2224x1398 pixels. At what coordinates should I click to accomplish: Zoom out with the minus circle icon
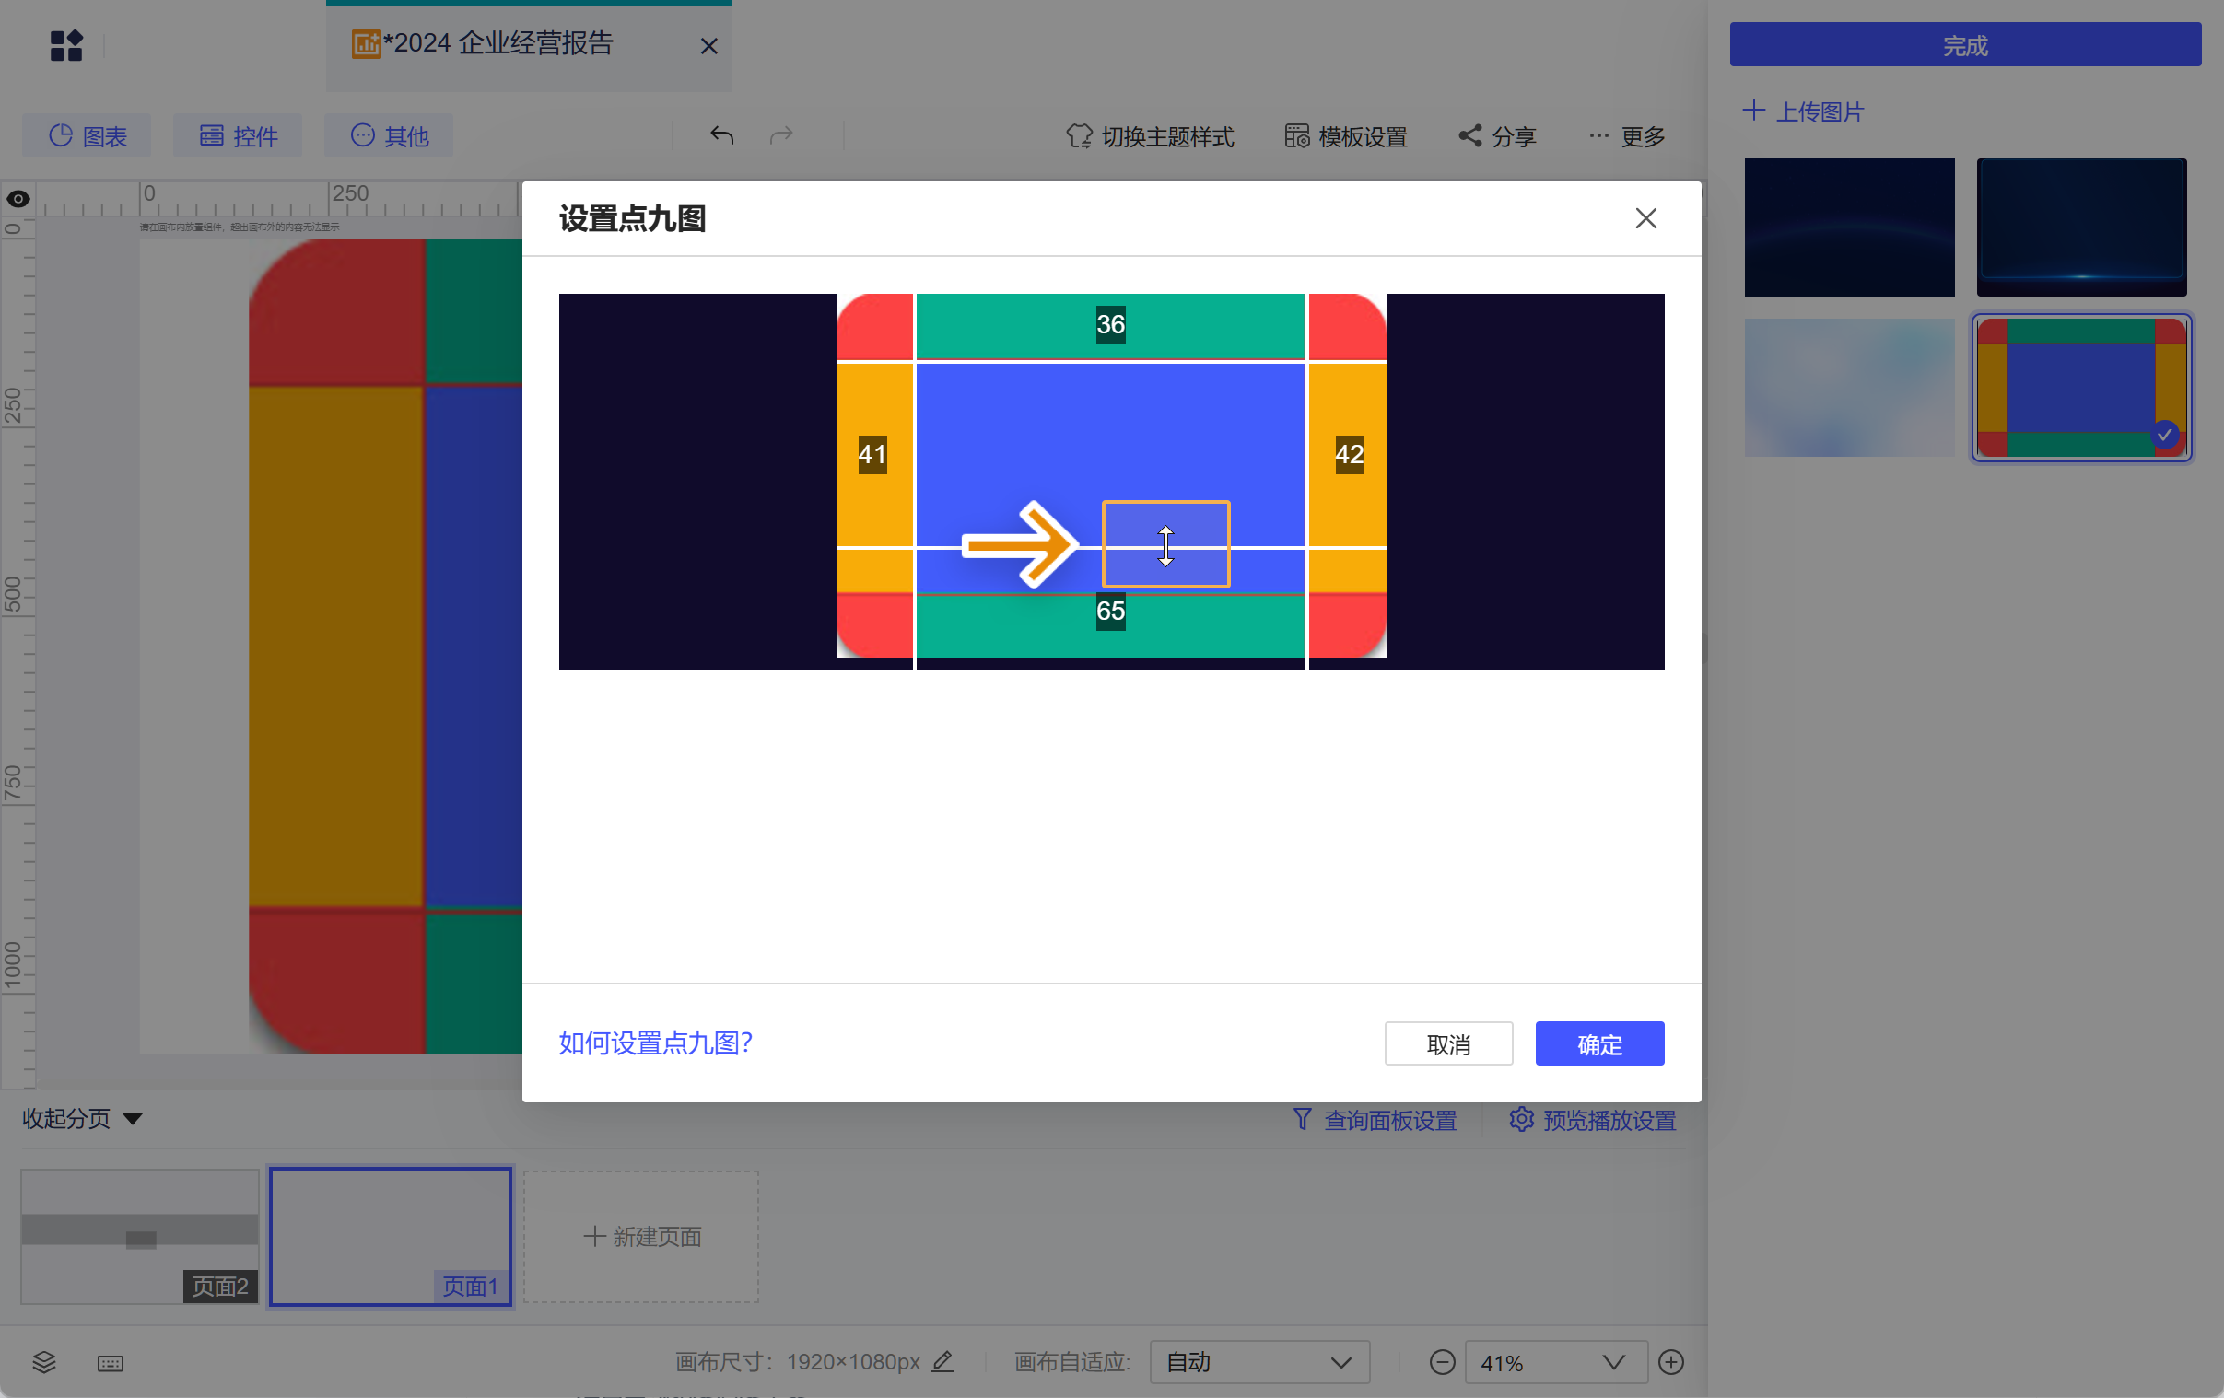1442,1362
